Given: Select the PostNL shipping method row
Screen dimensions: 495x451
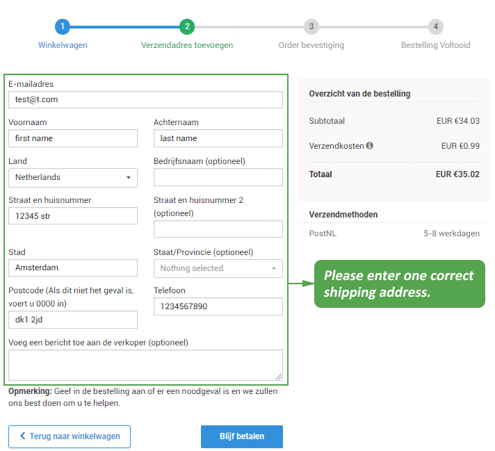Looking at the screenshot, I should tap(394, 233).
